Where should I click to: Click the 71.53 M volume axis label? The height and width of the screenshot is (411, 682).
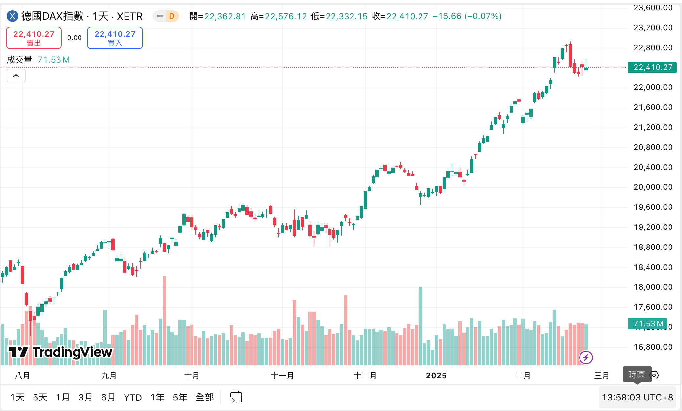point(648,324)
